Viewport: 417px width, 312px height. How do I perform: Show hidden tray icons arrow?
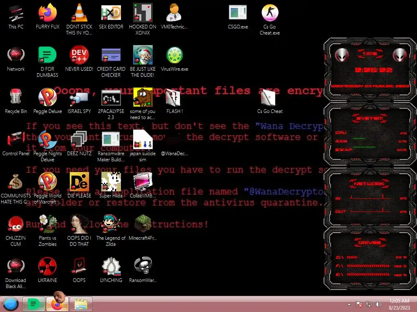point(349,304)
